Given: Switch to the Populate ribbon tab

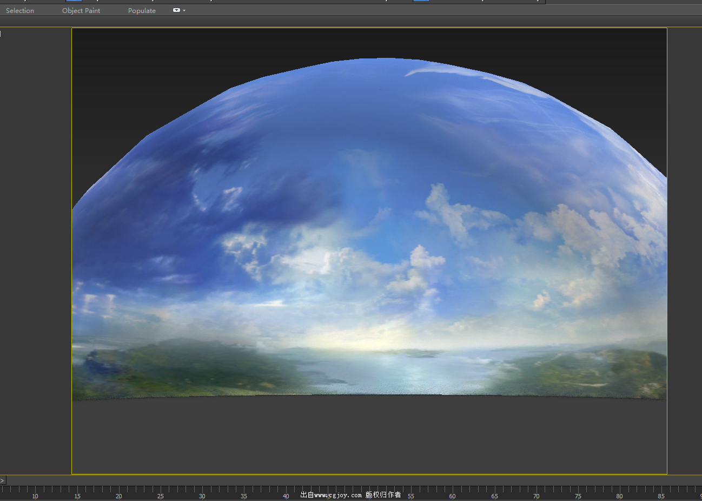Looking at the screenshot, I should [x=142, y=11].
